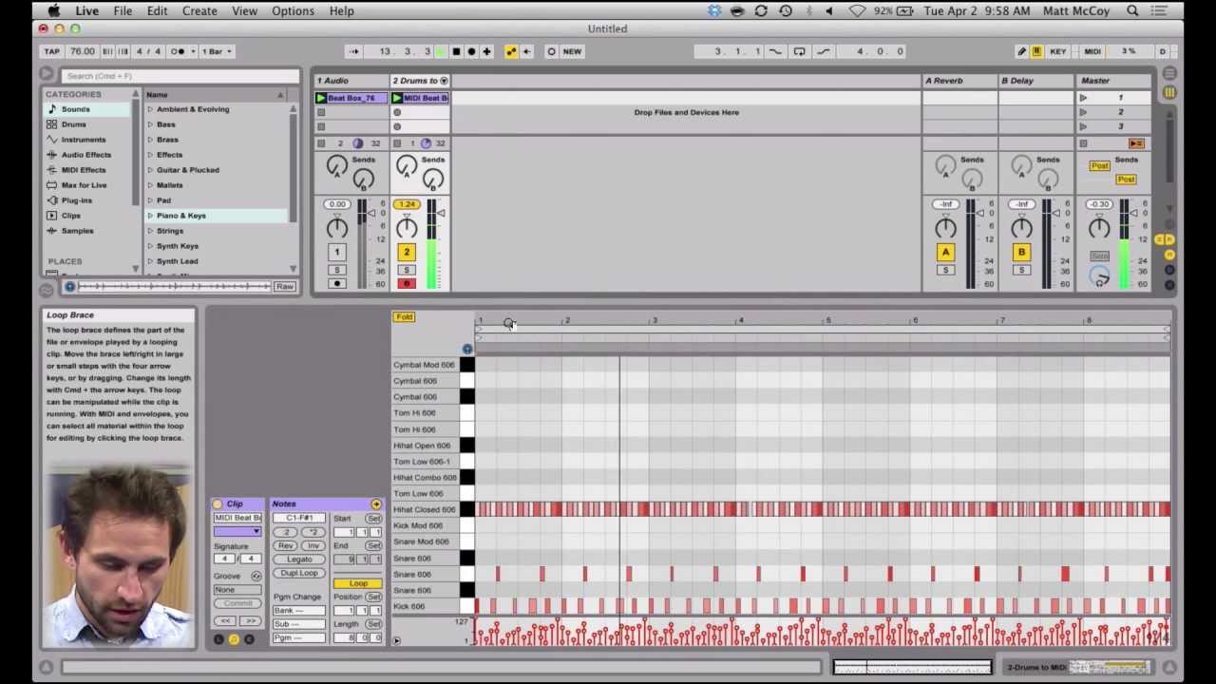Select the Sounds category
The width and height of the screenshot is (1216, 684).
pos(75,109)
